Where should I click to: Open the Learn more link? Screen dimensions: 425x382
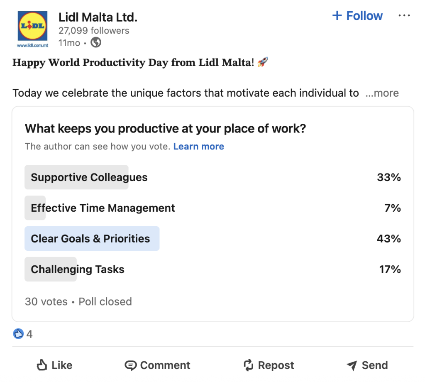pos(198,147)
